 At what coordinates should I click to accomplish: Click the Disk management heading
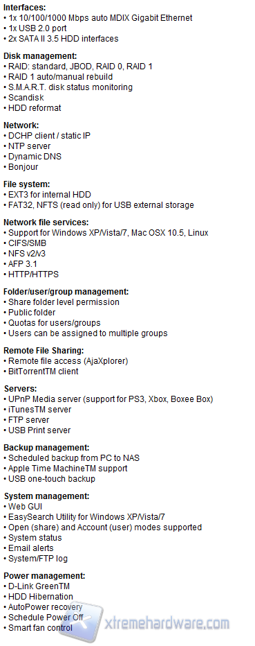(x=40, y=56)
